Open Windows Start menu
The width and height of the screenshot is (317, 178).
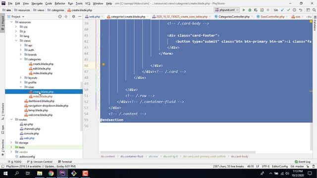pyautogui.click(x=5, y=174)
